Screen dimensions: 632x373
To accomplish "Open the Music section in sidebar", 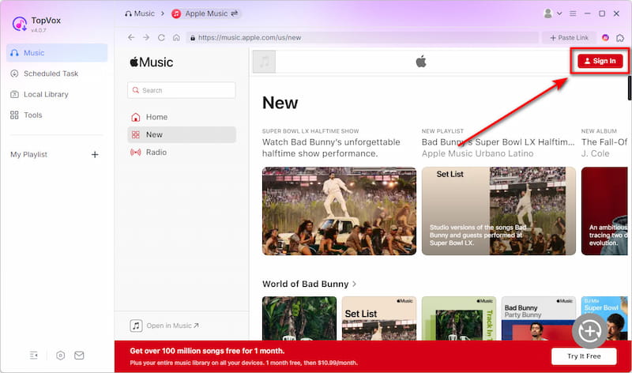I will 57,53.
